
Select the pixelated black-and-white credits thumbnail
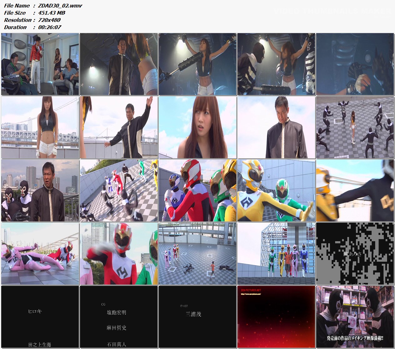[355, 254]
